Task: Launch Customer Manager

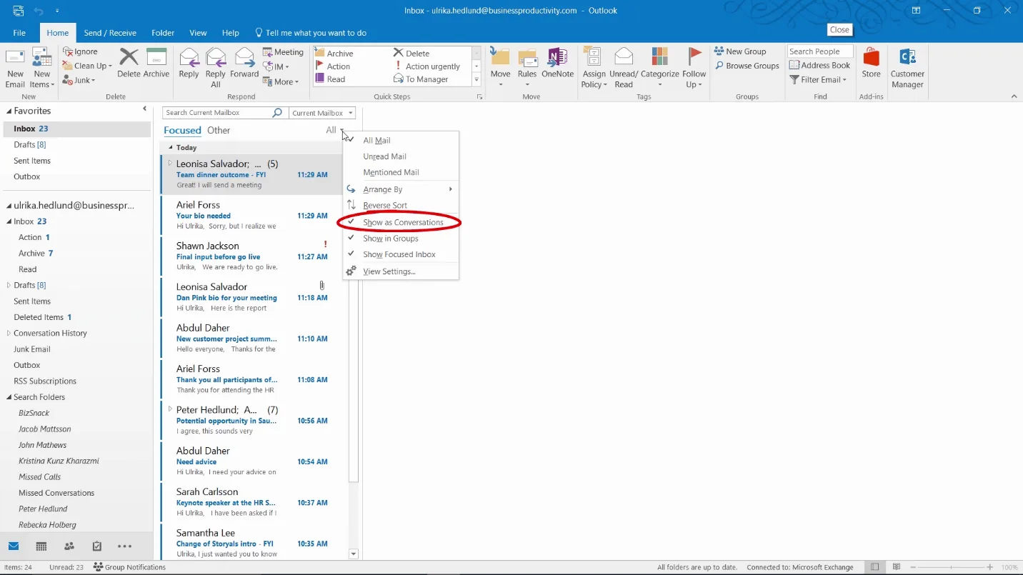Action: (x=907, y=68)
